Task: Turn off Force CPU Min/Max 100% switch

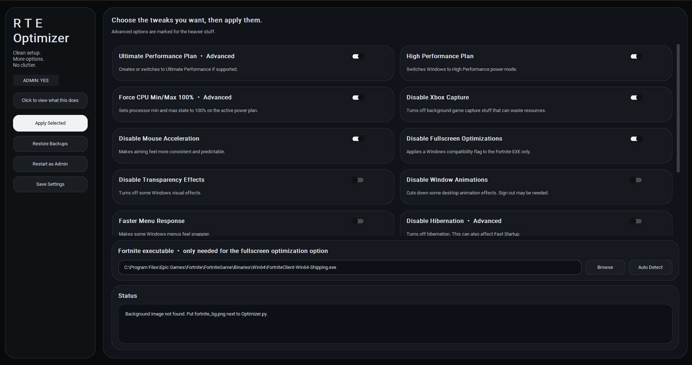Action: (x=358, y=98)
